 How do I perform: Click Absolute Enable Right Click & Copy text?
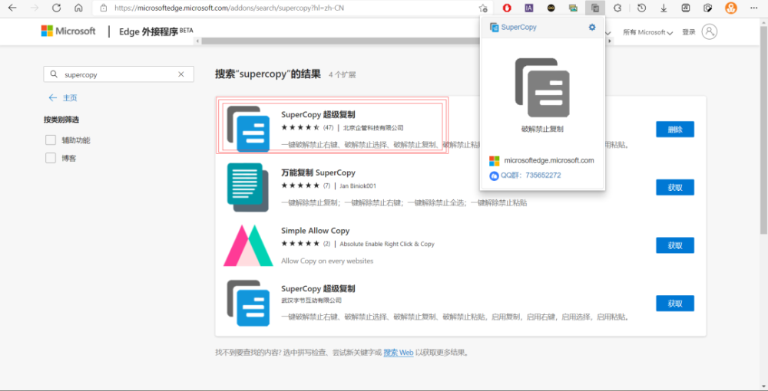tap(387, 244)
